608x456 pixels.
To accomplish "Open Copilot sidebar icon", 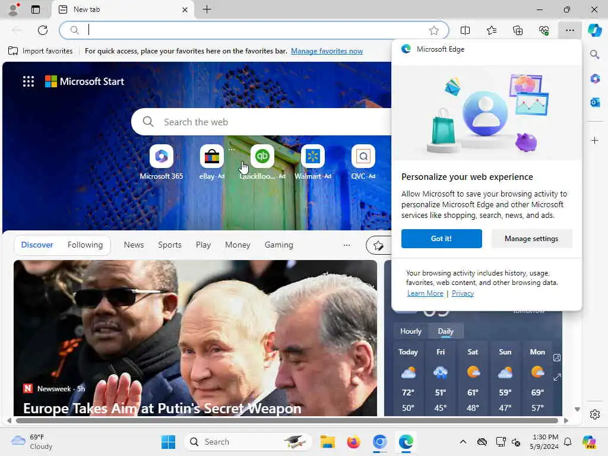I will point(594,30).
